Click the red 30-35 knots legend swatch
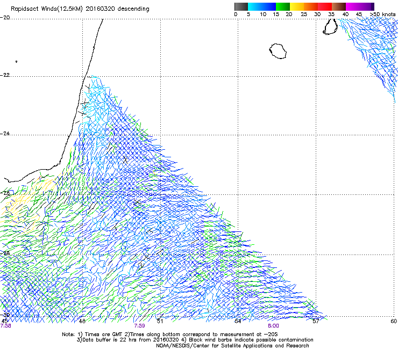Viewport: 398px width, 349px height. tap(325, 6)
